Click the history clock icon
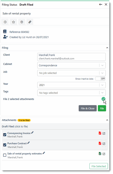 (5, 22)
